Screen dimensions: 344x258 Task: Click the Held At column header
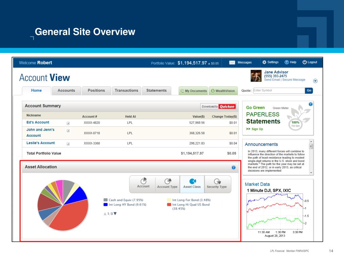[x=131, y=117]
